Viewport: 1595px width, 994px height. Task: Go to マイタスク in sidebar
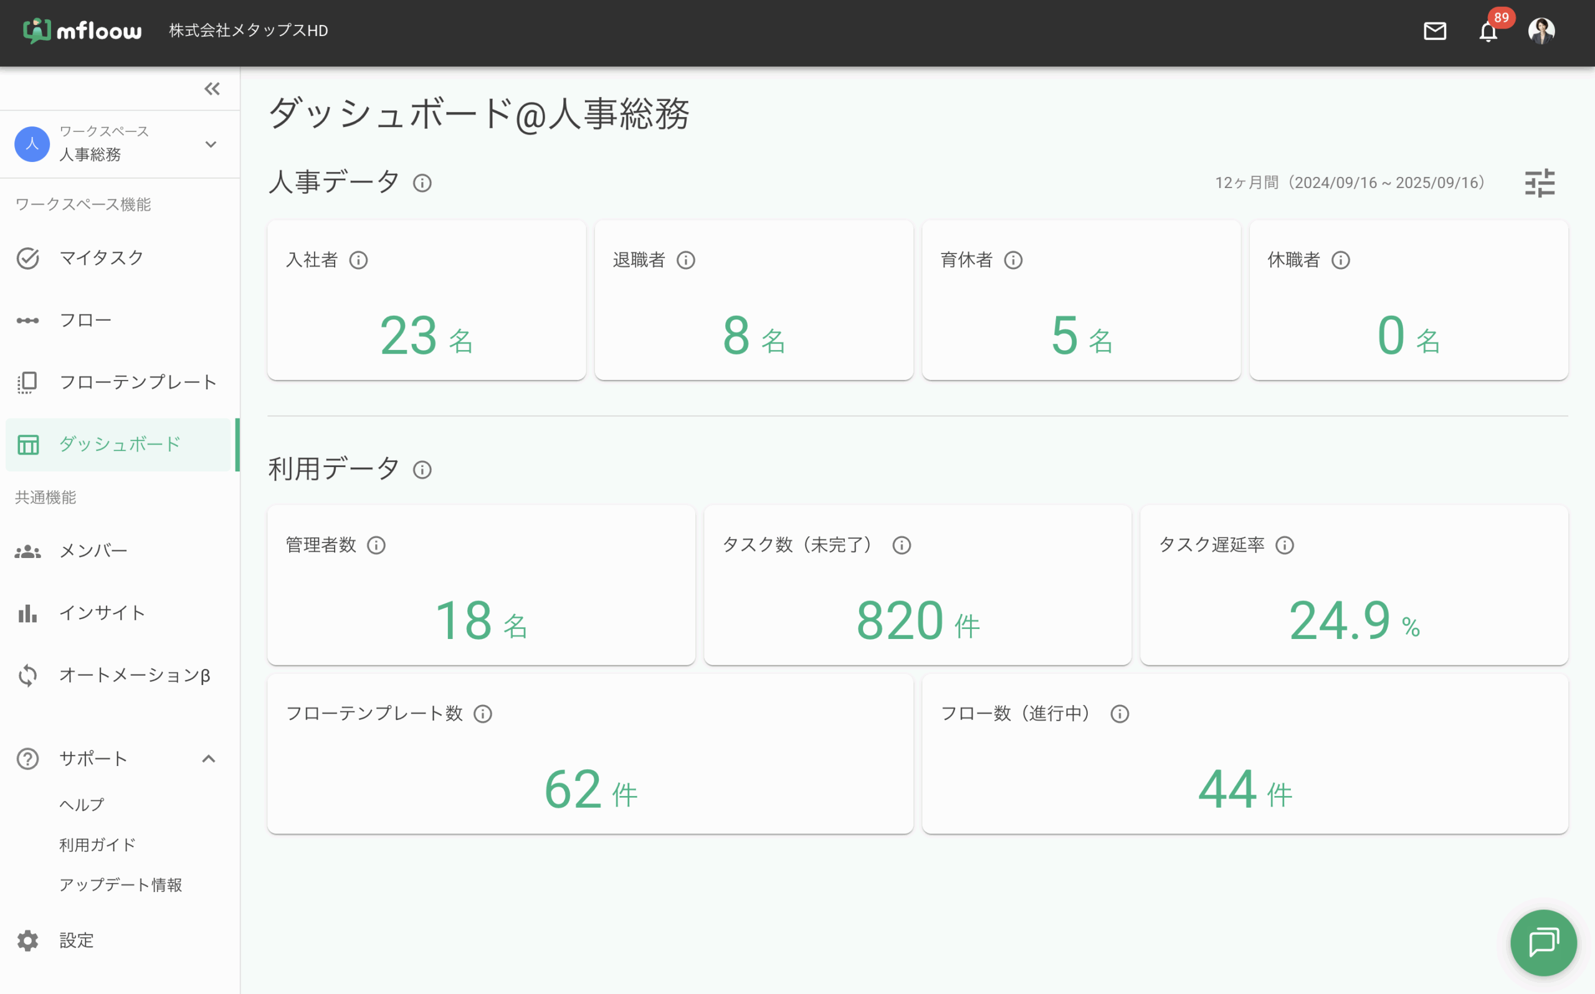[102, 258]
